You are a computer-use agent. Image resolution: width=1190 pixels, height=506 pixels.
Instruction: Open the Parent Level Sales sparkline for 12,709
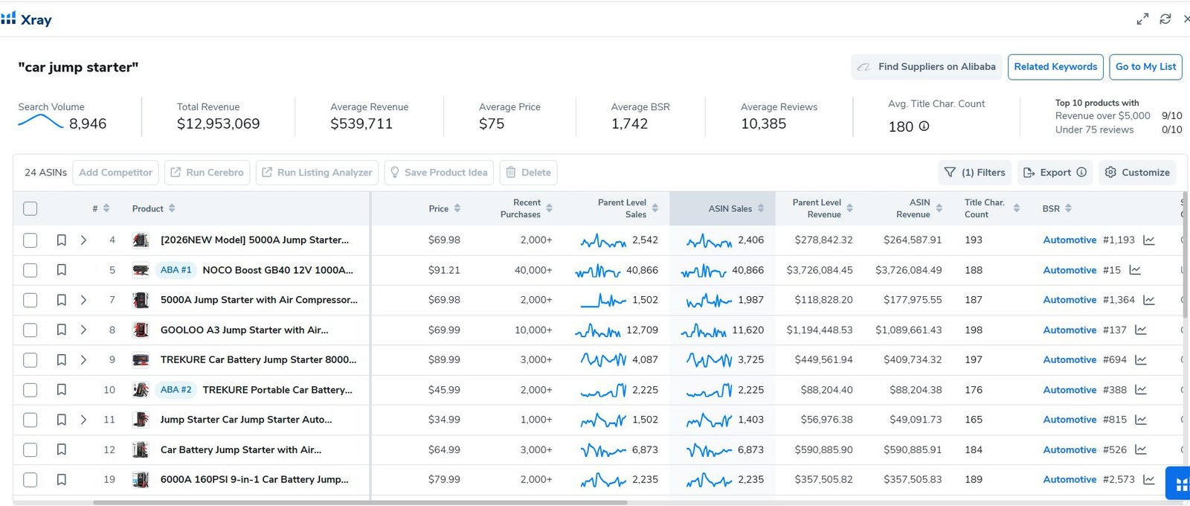click(x=598, y=330)
